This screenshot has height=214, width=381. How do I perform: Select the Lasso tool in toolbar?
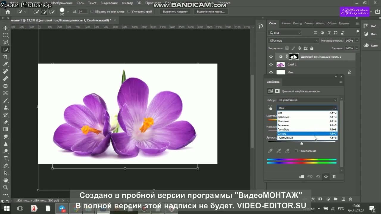[6, 43]
